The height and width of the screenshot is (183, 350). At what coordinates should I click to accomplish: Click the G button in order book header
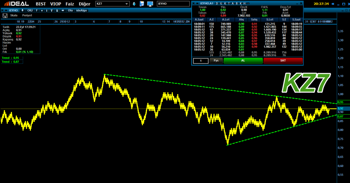tap(221, 3)
